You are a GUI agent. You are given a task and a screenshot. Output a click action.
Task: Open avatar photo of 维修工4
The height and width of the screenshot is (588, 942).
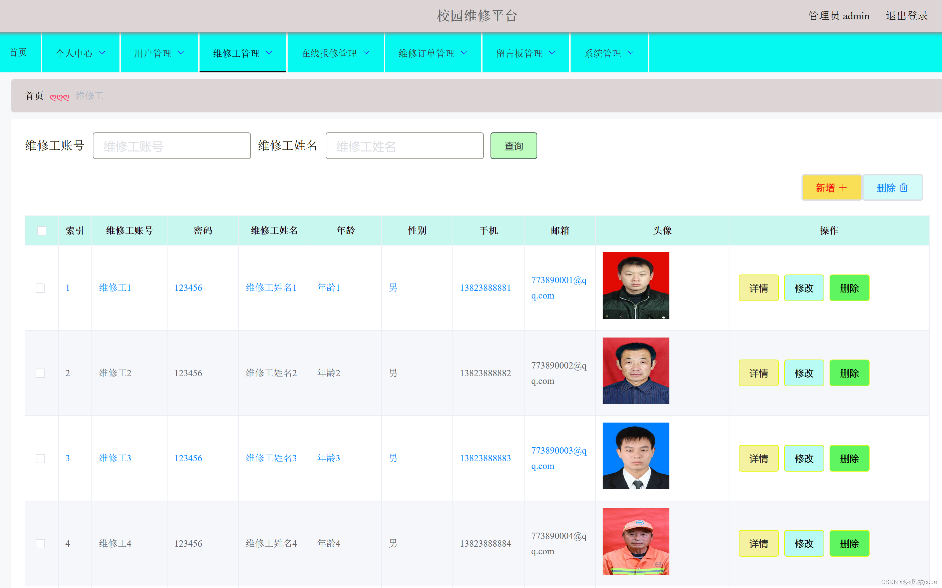(x=635, y=541)
